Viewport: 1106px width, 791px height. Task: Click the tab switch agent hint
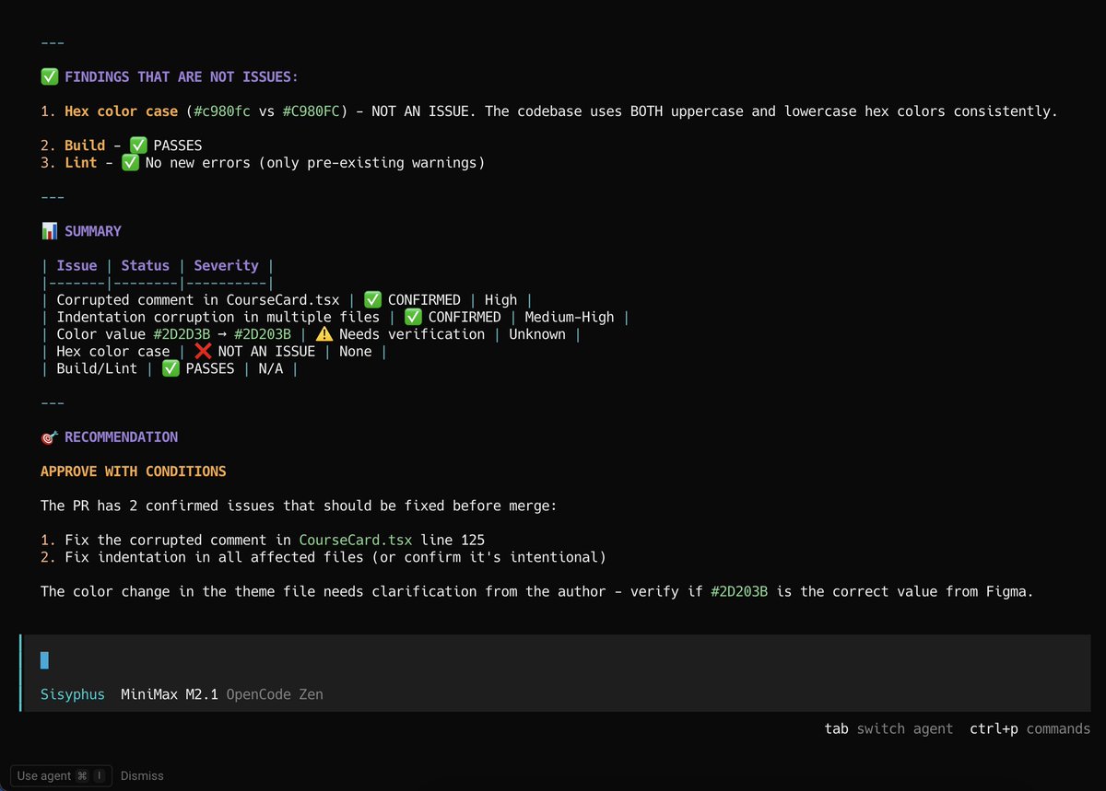pos(888,728)
